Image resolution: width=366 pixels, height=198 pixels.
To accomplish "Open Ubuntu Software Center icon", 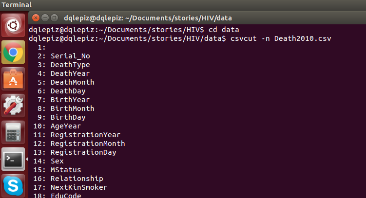I will pyautogui.click(x=13, y=79).
